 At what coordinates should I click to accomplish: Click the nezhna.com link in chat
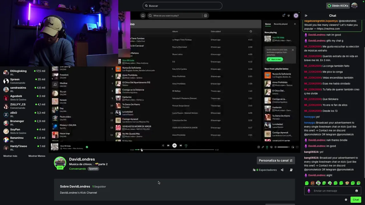point(328,29)
